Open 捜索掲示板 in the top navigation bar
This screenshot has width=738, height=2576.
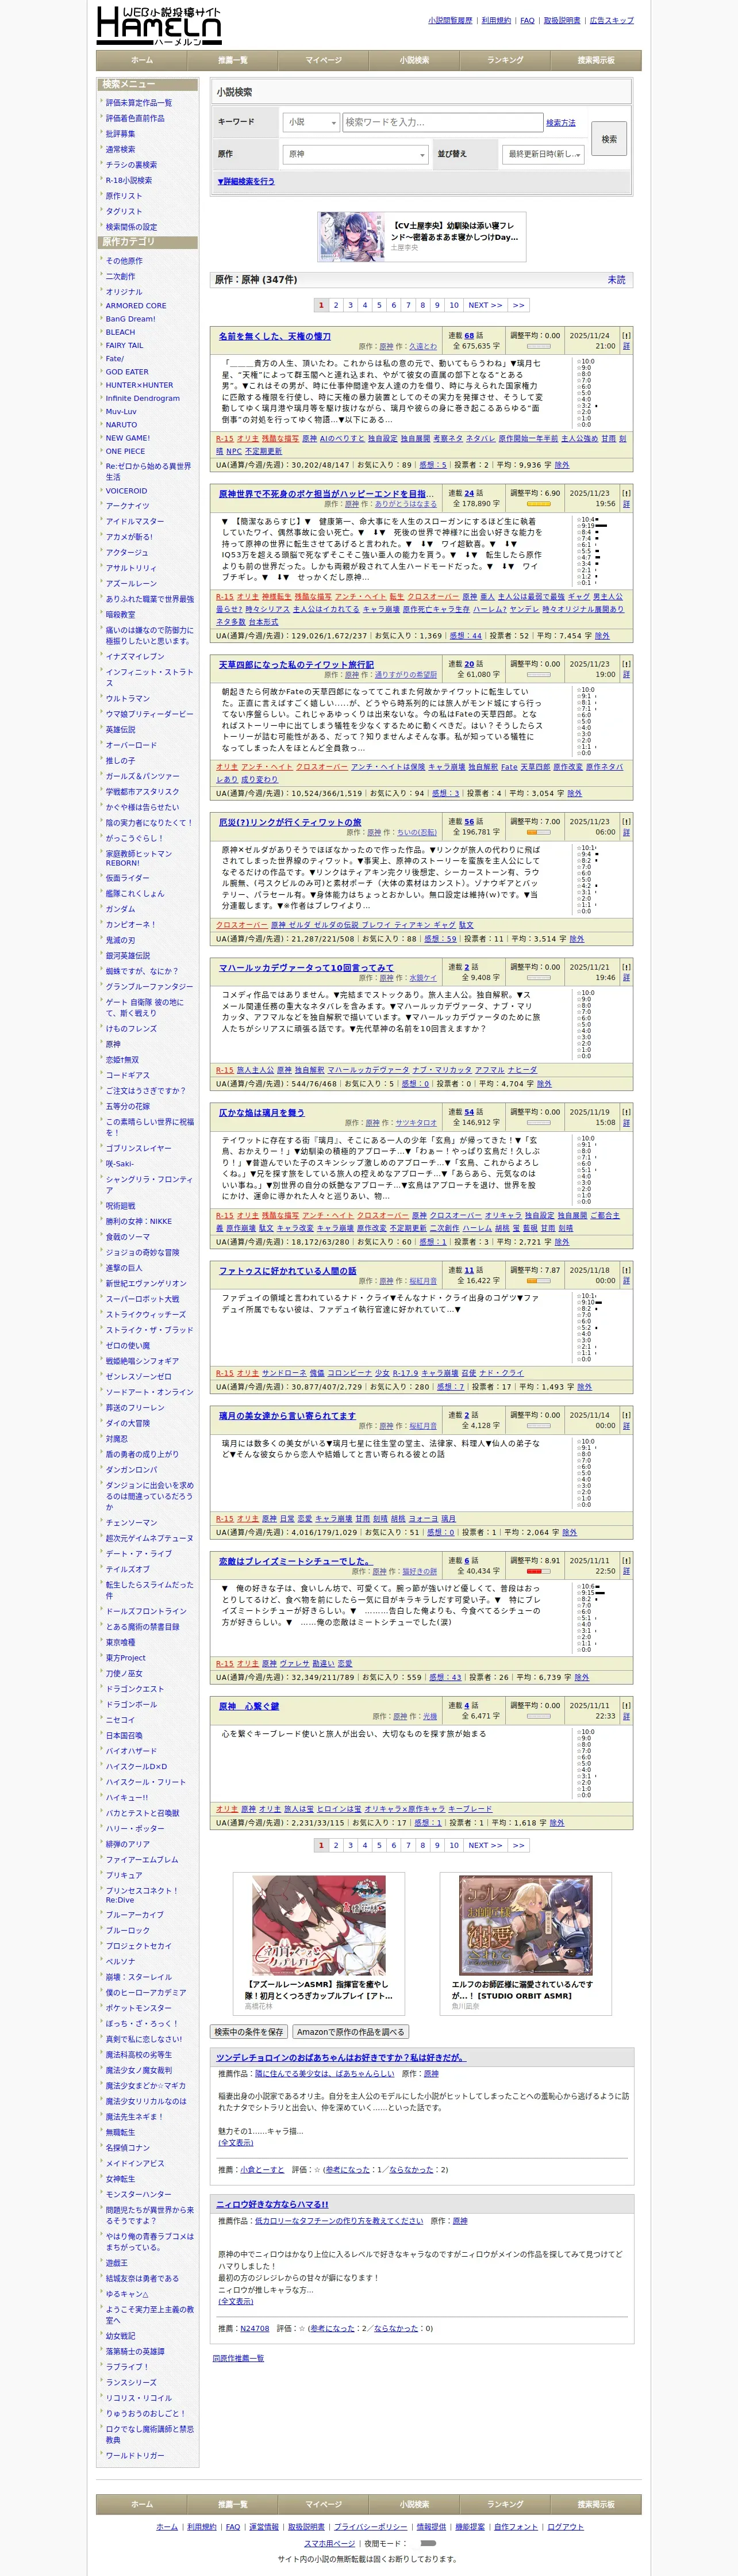(x=596, y=60)
